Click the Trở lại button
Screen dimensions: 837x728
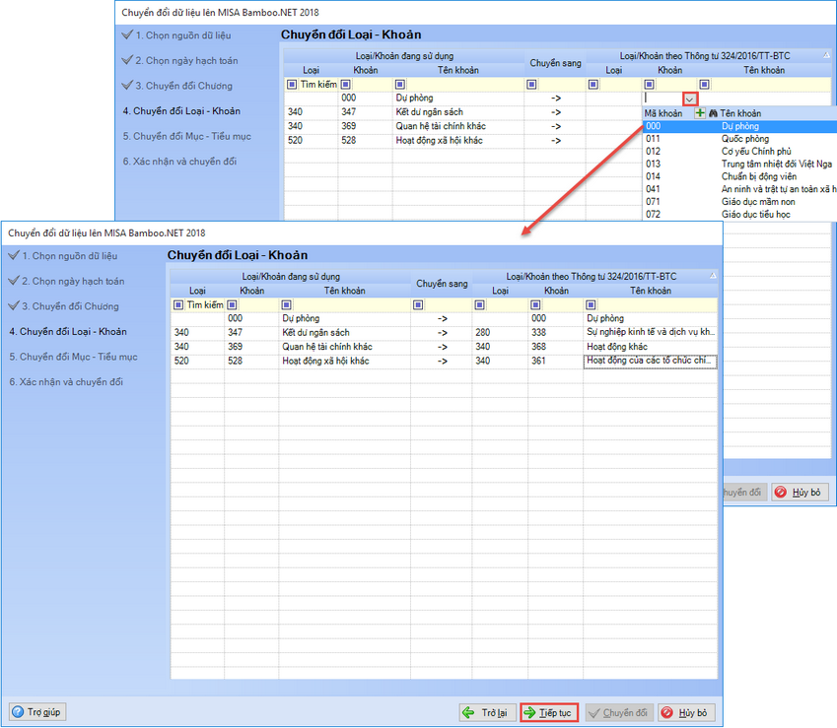click(x=488, y=712)
